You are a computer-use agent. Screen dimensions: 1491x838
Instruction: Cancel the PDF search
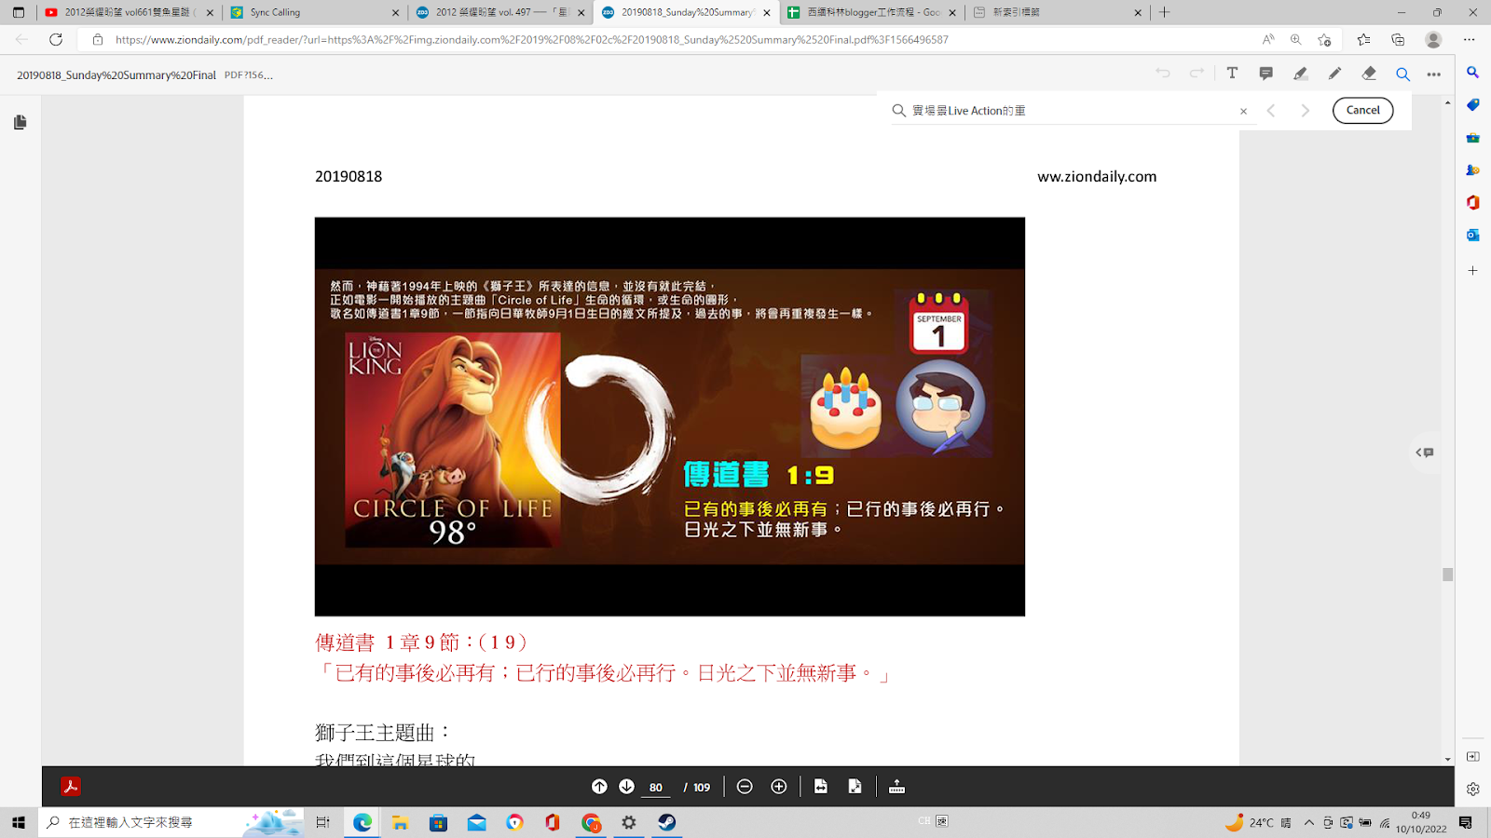1362,110
